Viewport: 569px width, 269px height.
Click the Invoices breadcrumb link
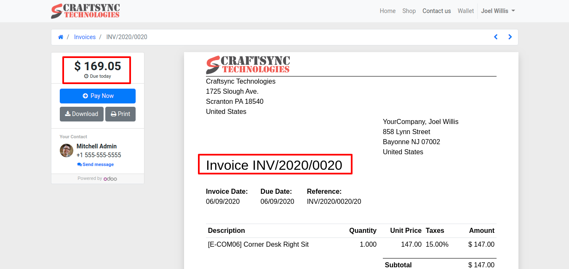tap(85, 37)
